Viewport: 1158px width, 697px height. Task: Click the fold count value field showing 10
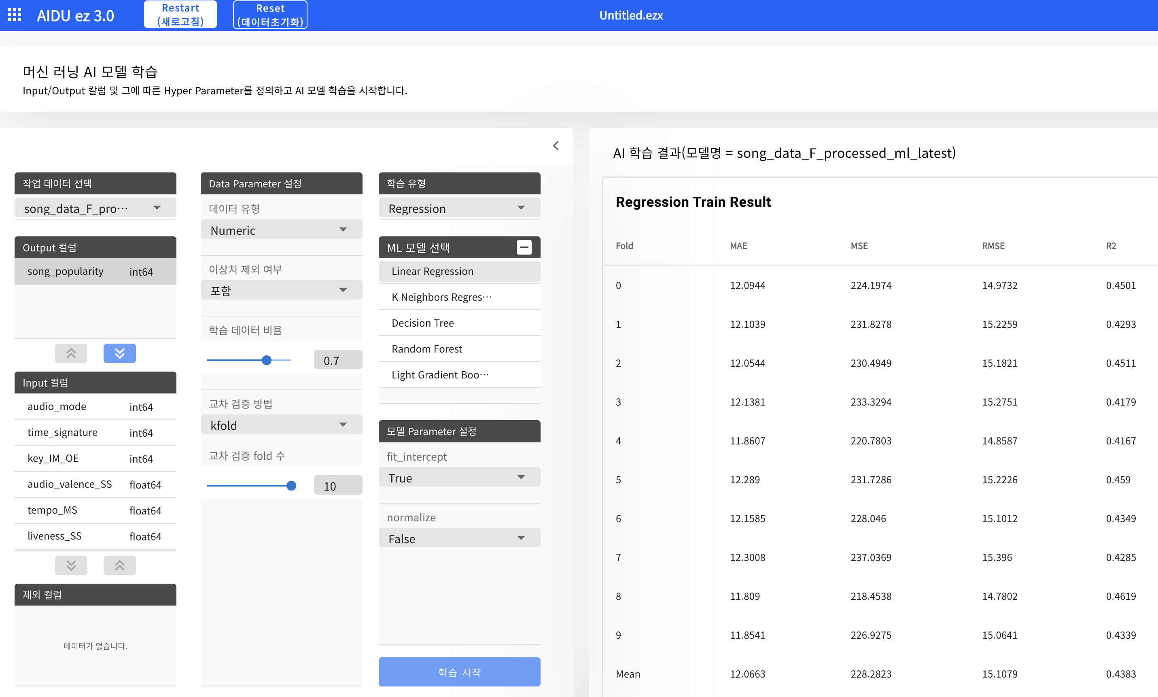[337, 486]
